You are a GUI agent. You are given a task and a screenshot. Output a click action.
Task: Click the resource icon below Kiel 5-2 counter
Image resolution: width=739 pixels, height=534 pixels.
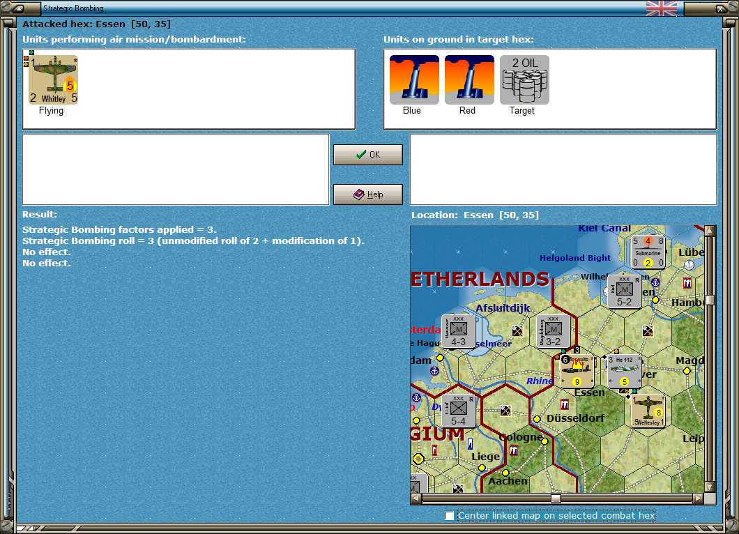(x=648, y=331)
